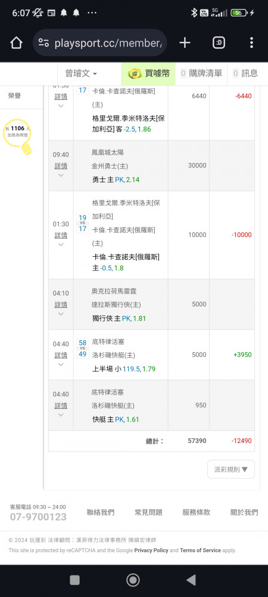Open the browser three-dot menu
This screenshot has height=597, width=268.
pyautogui.click(x=251, y=42)
